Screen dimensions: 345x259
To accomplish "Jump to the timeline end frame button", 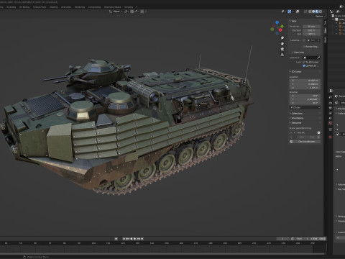I will (x=142, y=239).
